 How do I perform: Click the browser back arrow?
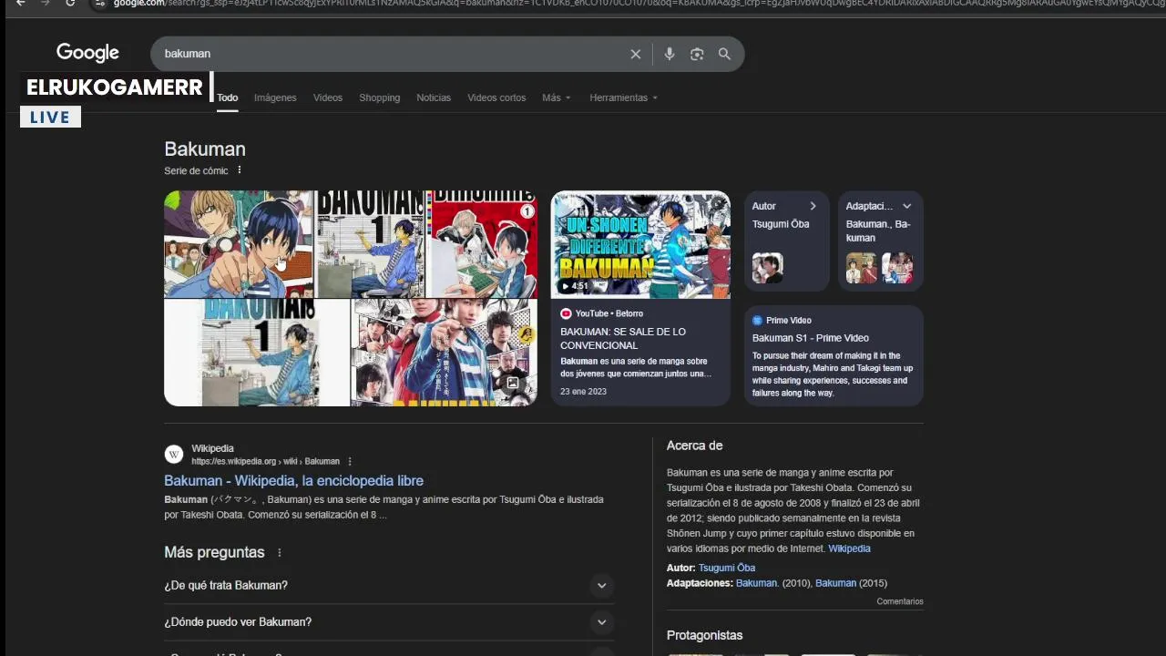20,4
